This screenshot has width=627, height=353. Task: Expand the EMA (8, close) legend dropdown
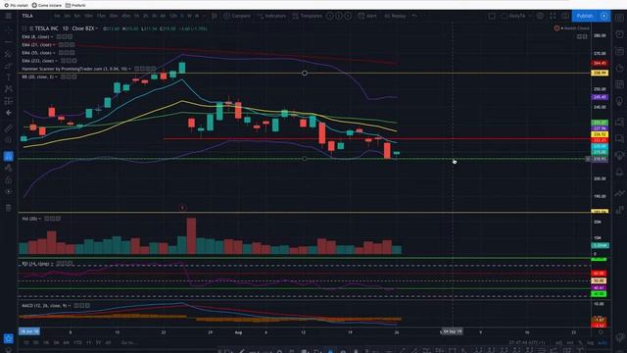coord(52,37)
